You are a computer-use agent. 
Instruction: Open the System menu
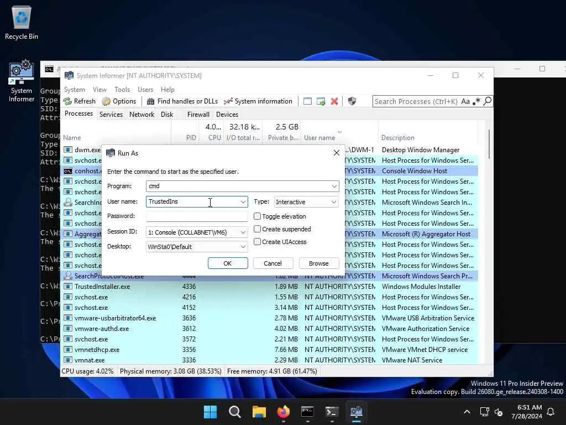[x=75, y=89]
